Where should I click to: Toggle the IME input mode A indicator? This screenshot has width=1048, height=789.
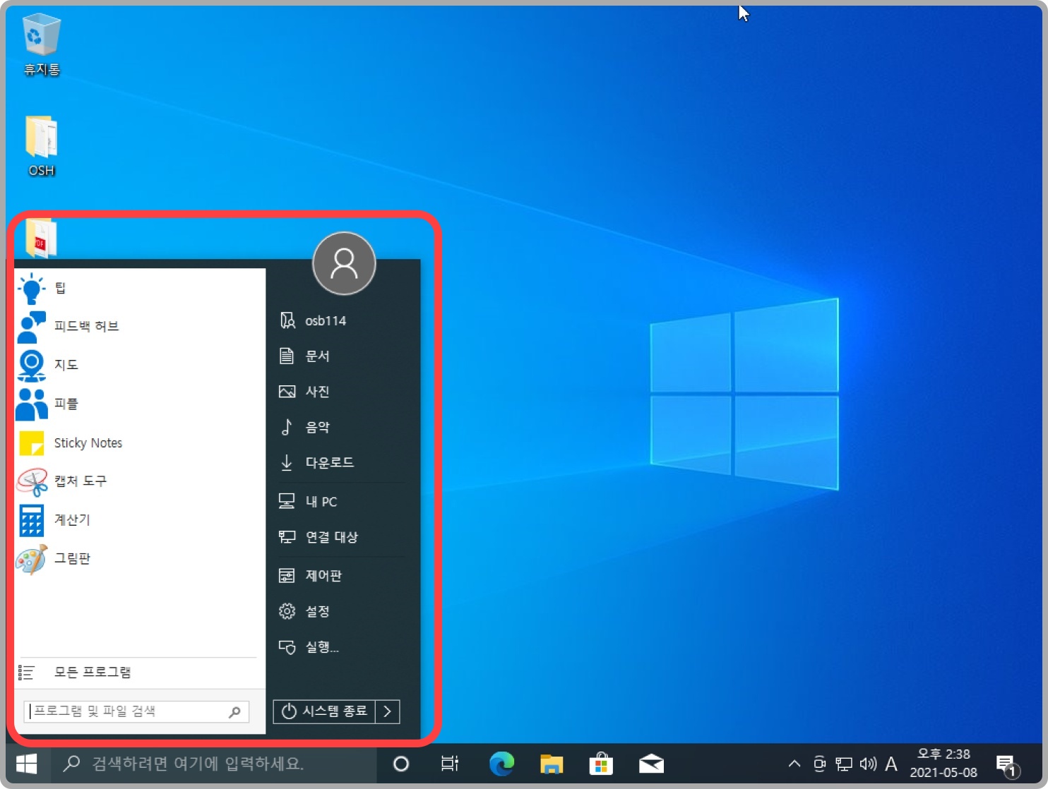click(891, 764)
